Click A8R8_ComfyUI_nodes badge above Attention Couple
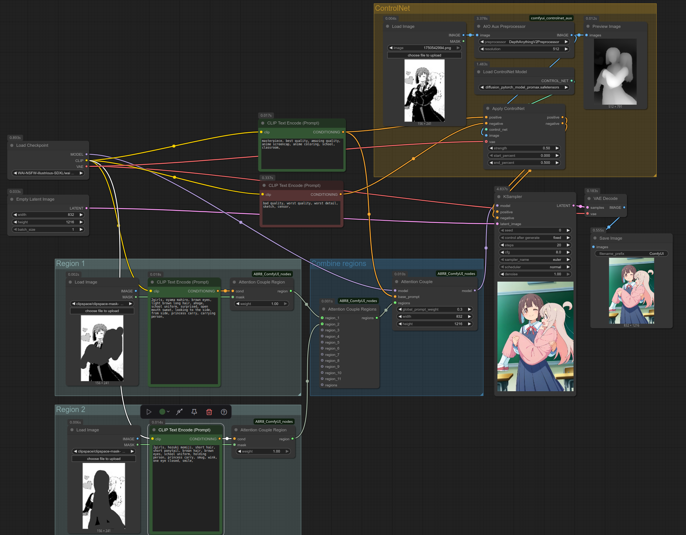Screen dimensions: 686x535 click(456, 274)
